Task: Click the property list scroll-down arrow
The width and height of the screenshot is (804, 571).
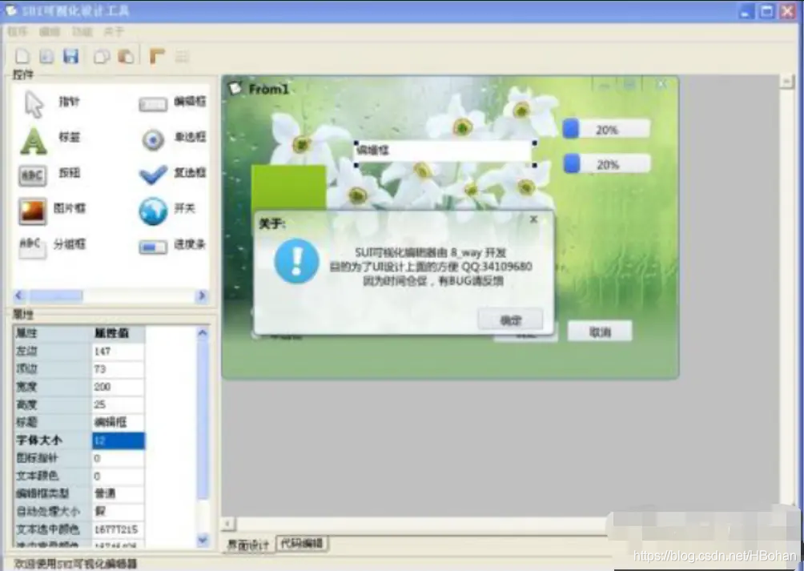Action: coord(203,539)
